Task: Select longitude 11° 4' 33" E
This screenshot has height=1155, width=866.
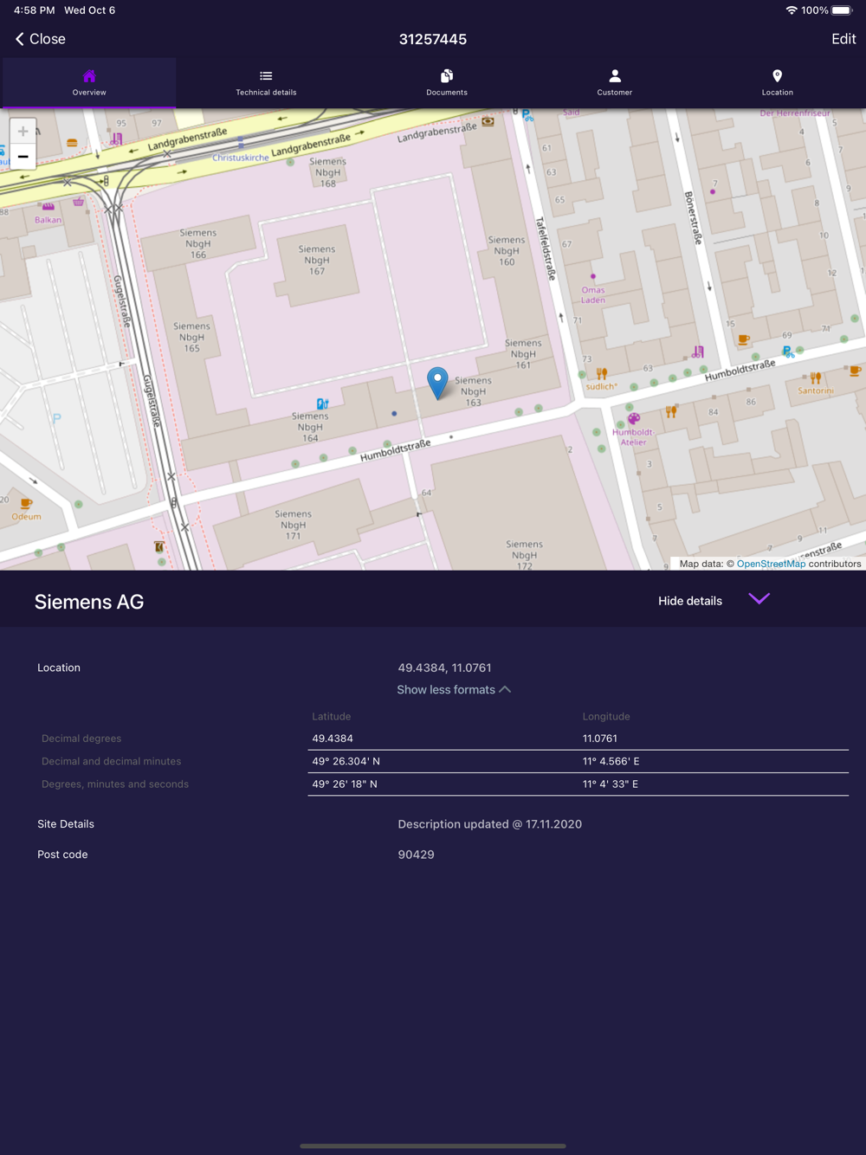Action: (x=611, y=784)
